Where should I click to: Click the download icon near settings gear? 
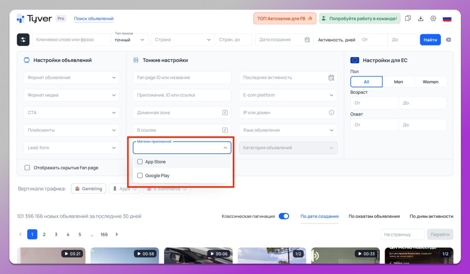[420, 18]
